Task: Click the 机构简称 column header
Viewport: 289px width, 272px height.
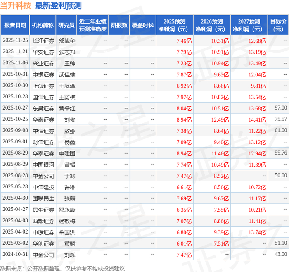Action: coord(43,25)
